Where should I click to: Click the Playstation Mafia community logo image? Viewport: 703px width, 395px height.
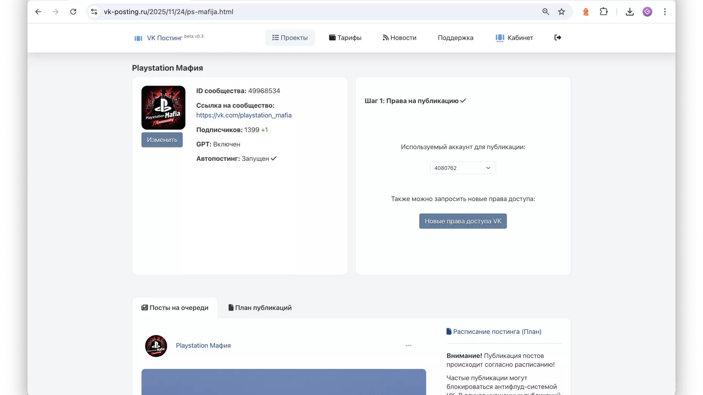163,108
